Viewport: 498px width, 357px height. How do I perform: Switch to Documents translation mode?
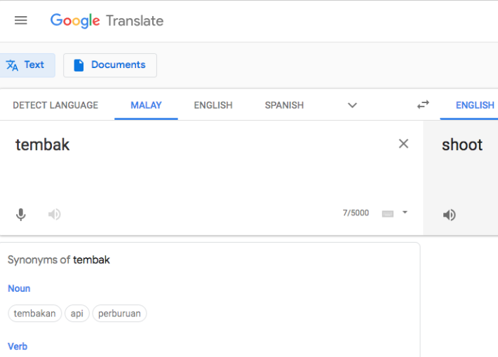(110, 65)
